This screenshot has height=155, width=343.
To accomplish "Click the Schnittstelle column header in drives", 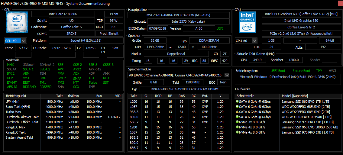I will [257, 96].
